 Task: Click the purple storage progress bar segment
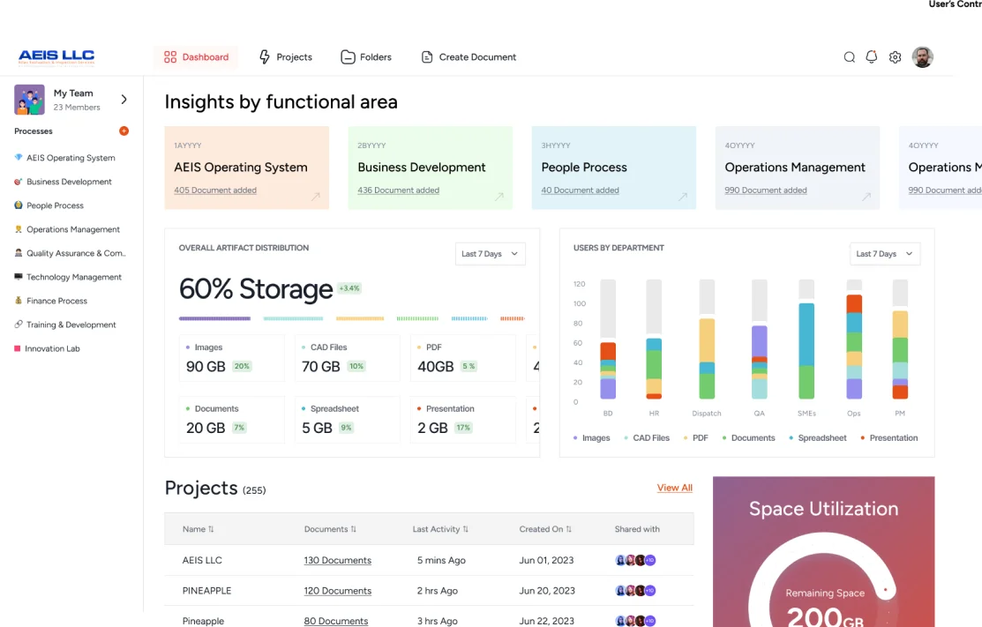click(214, 318)
